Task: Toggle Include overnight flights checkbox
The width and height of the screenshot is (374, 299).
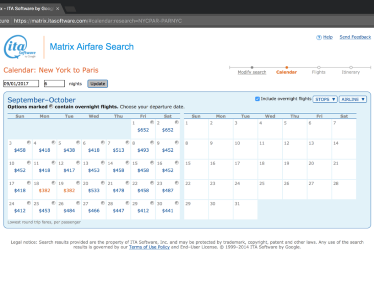Action: pyautogui.click(x=258, y=99)
